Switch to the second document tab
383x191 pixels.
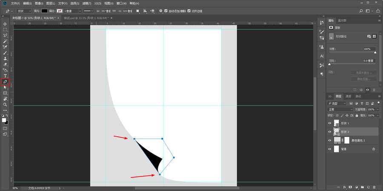[85, 18]
